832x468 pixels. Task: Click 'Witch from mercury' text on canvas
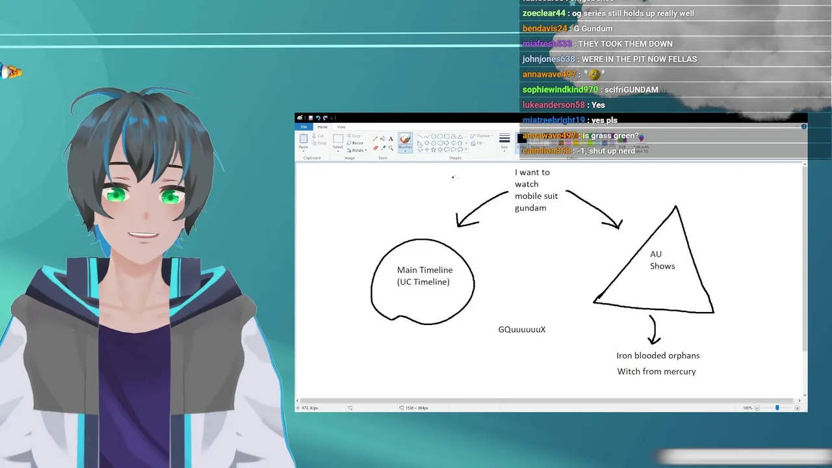click(x=656, y=371)
